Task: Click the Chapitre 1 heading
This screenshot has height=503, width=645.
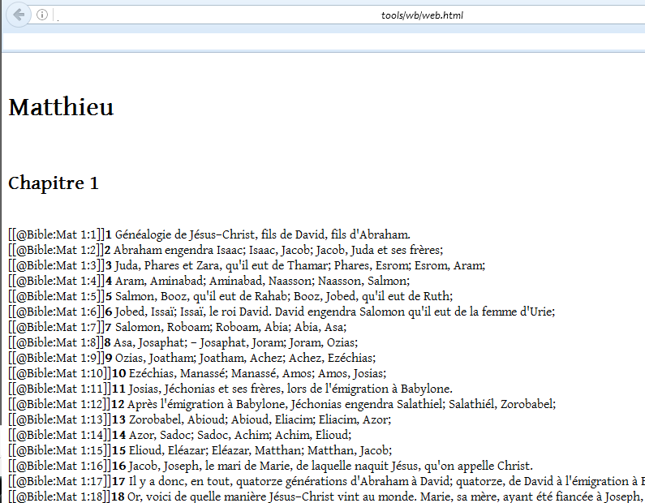Action: 54,183
